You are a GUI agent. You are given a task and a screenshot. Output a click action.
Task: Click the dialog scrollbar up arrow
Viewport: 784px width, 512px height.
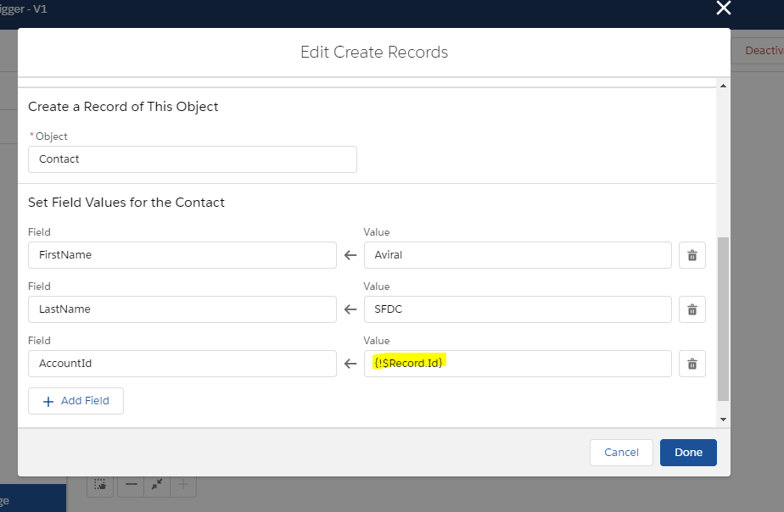[723, 86]
